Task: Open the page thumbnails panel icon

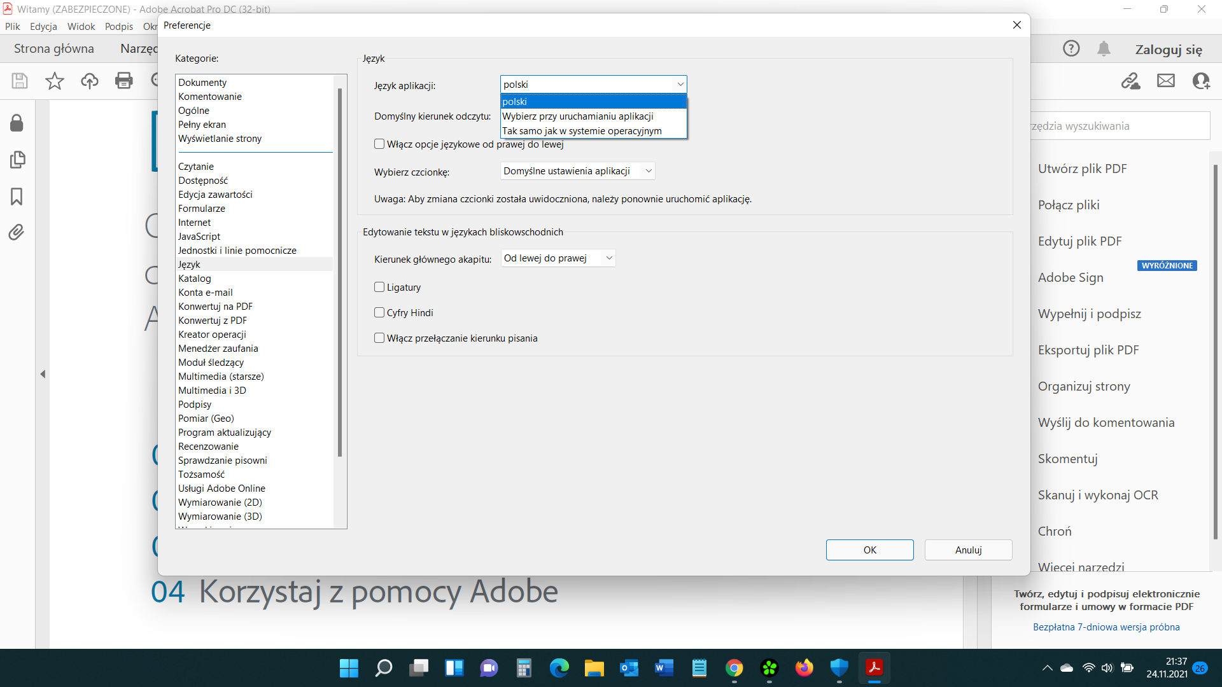Action: coord(17,160)
